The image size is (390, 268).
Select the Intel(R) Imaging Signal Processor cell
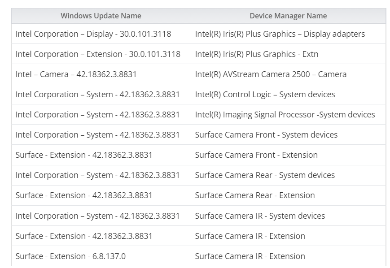point(285,115)
